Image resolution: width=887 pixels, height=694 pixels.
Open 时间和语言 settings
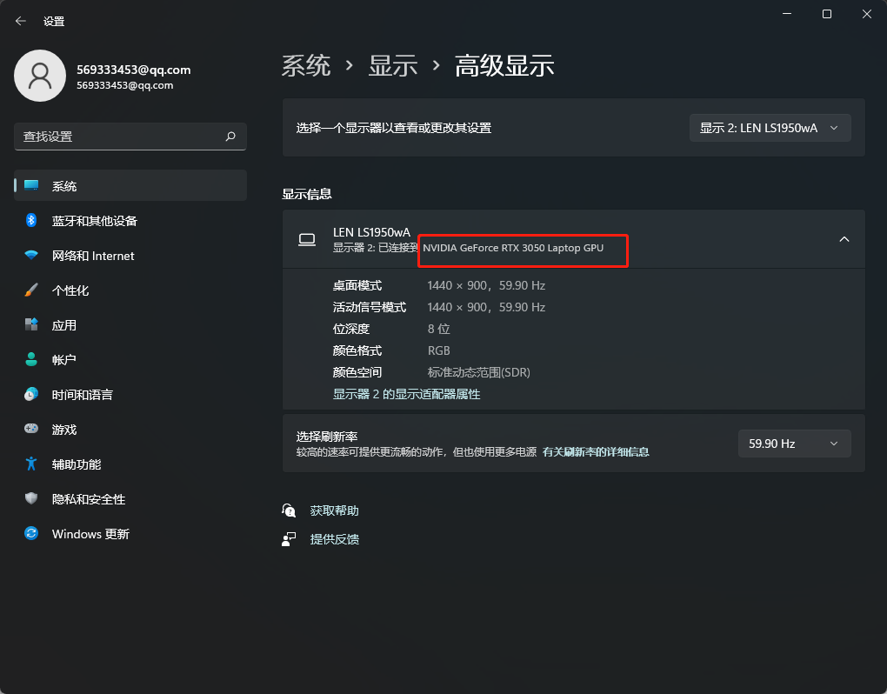[130, 395]
